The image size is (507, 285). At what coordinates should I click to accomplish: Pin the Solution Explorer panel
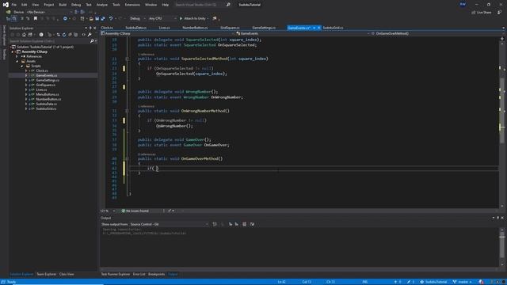click(x=90, y=28)
